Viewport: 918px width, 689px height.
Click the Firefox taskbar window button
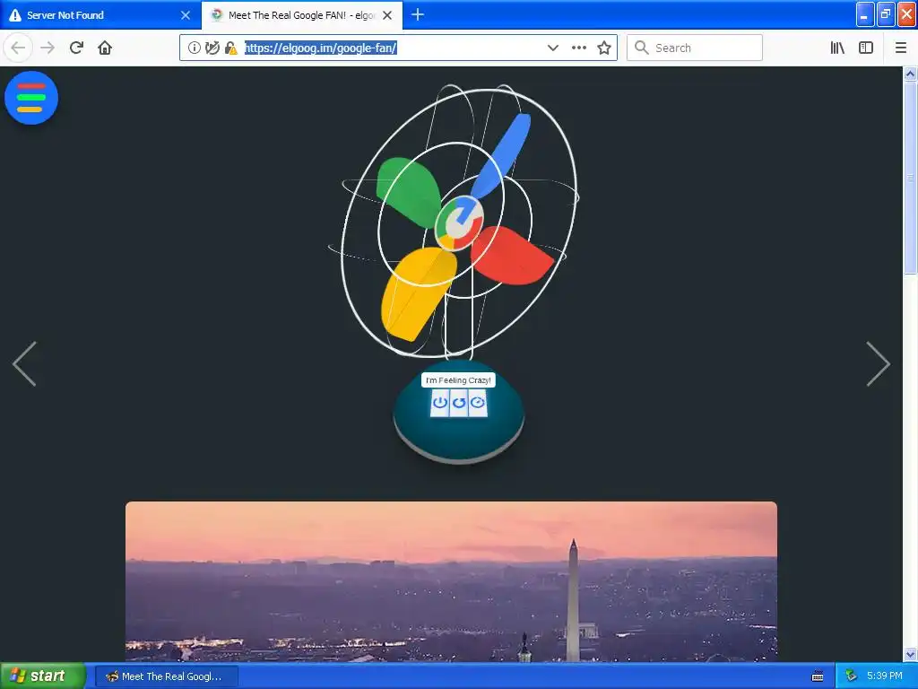click(x=167, y=676)
